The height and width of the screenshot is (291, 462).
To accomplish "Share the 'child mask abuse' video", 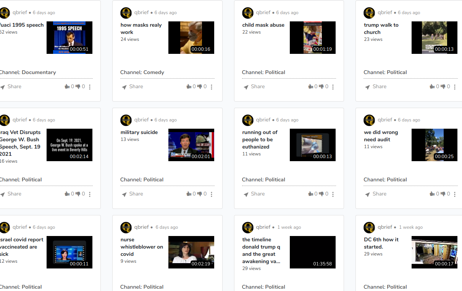I will (254, 87).
